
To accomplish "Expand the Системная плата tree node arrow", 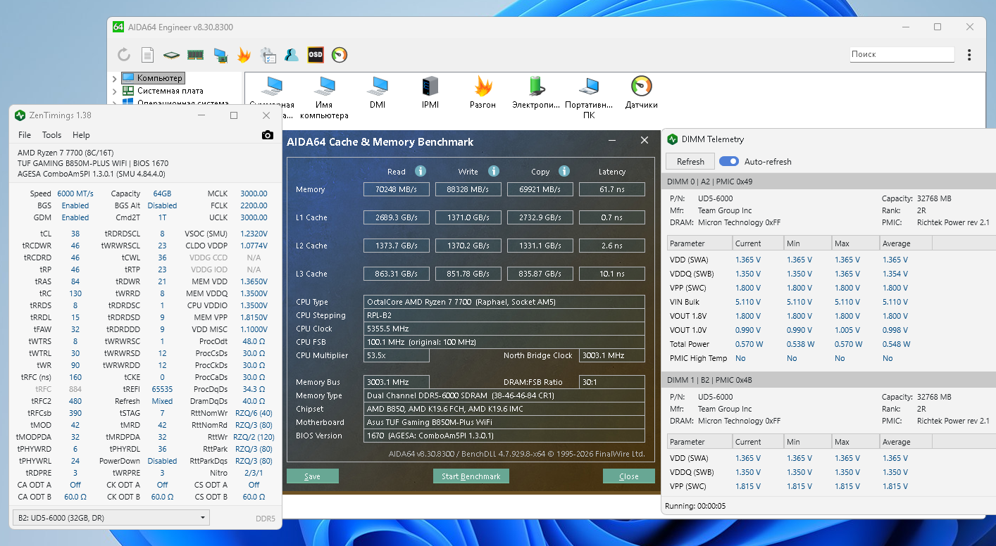I will 115,91.
